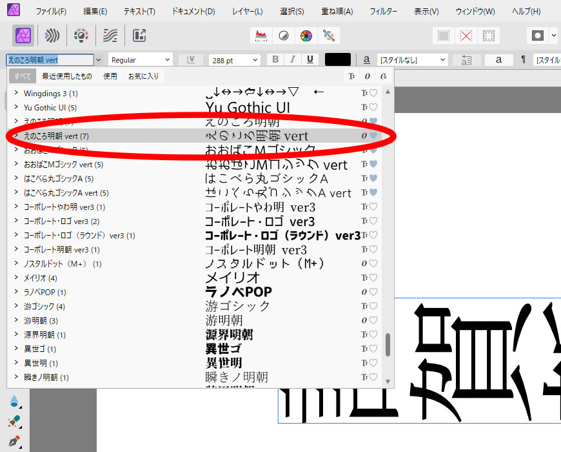Screen dimensions: 561x452
Task: Switch to the すべて font tab
Action: click(x=22, y=76)
